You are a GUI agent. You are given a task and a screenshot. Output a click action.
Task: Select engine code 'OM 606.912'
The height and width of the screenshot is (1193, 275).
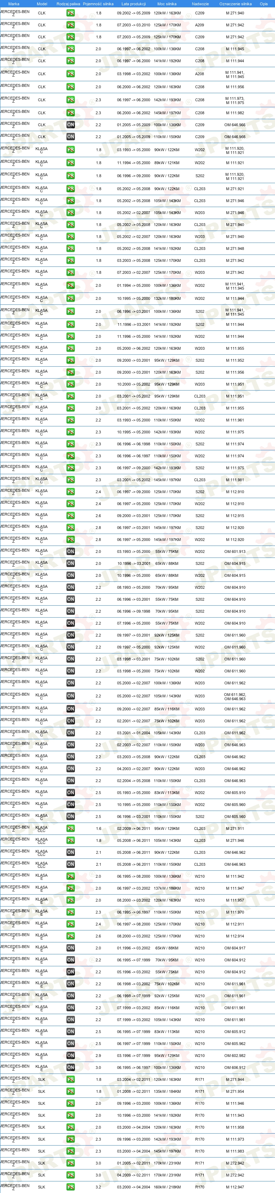point(235,1068)
